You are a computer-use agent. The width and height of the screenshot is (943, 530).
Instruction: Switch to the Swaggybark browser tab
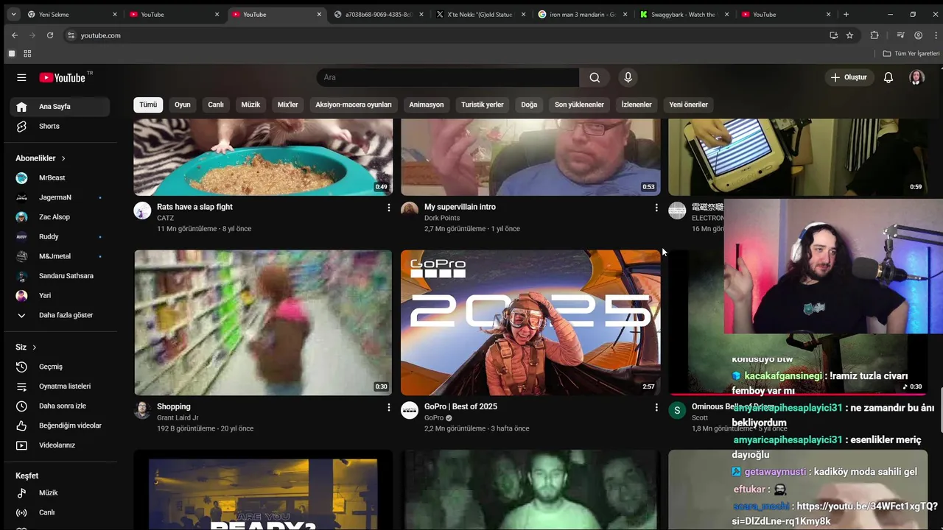[684, 14]
